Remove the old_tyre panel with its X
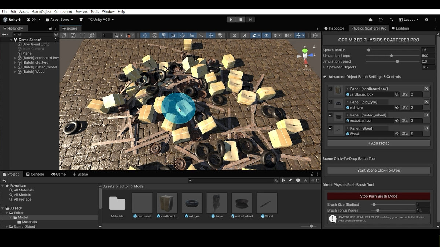This screenshot has height=247, width=440. 426,102
